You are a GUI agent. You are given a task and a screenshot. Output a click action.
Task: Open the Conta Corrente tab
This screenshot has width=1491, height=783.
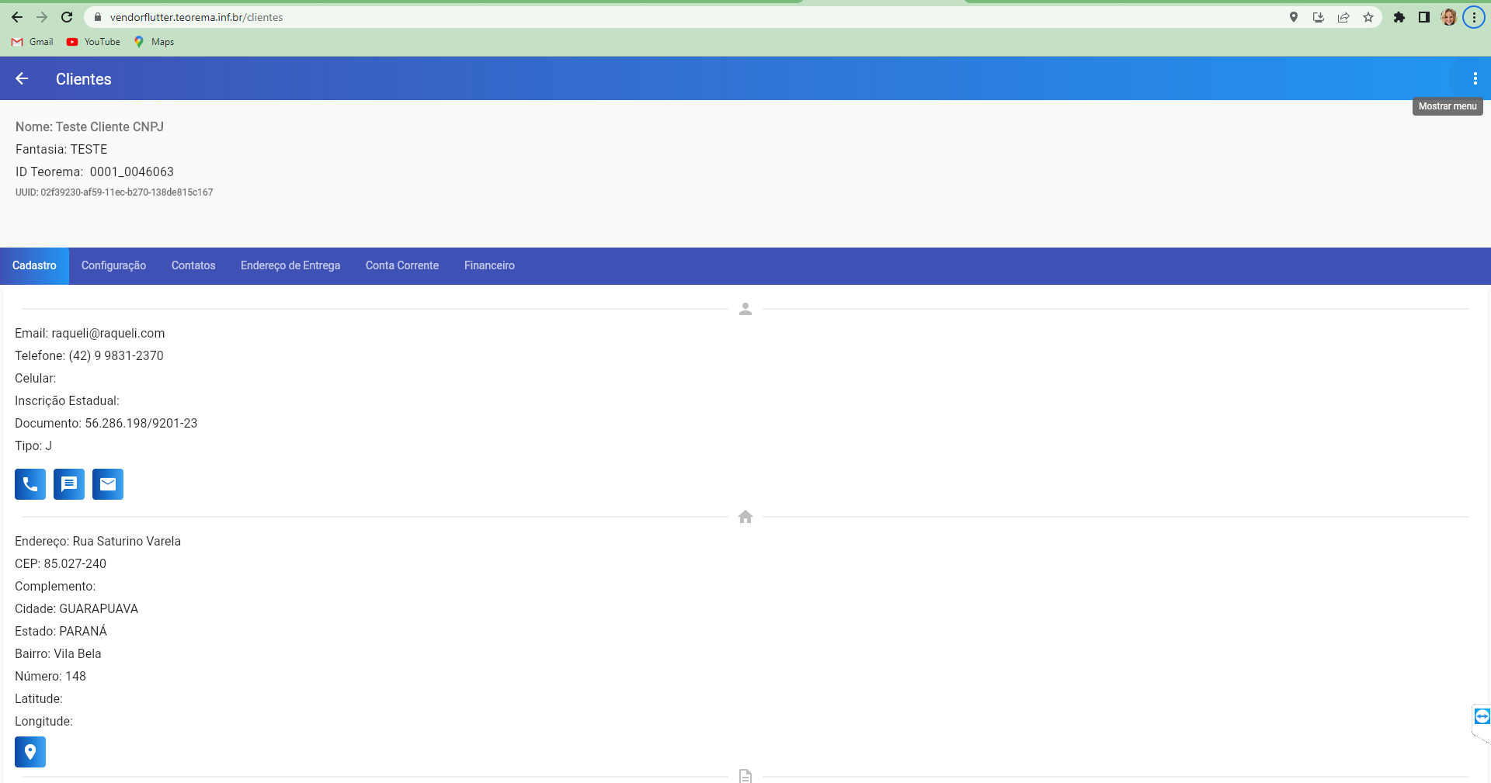pos(402,265)
